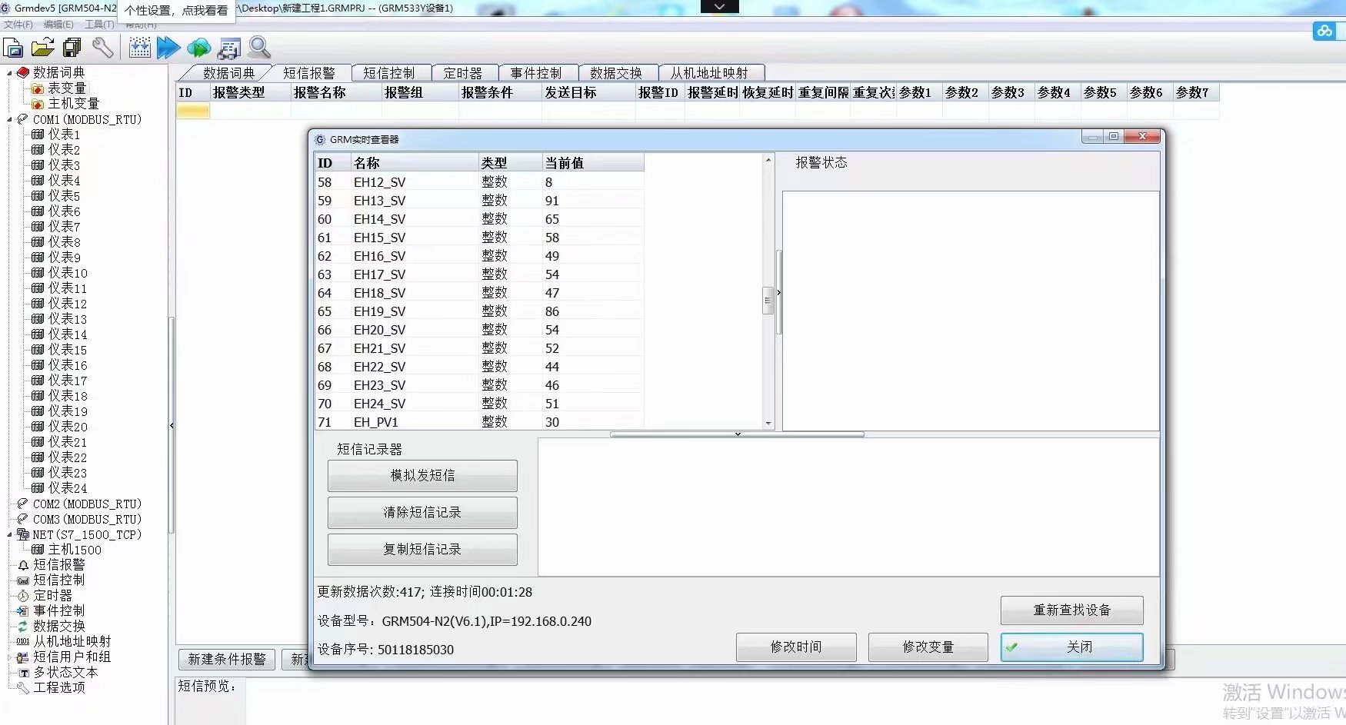Click the 修改变量 button
The width and height of the screenshot is (1346, 725).
tap(928, 647)
